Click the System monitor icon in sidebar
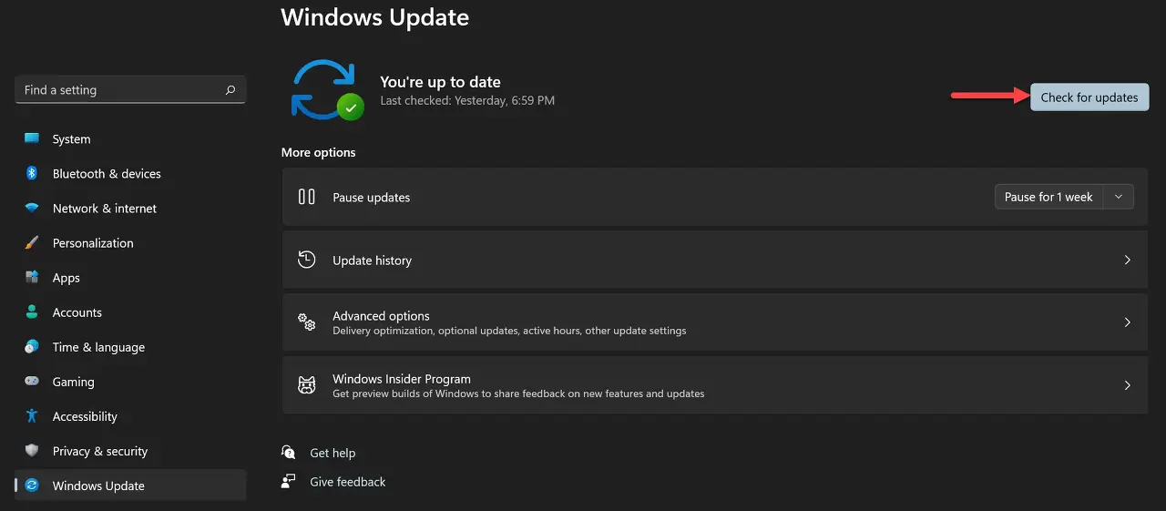The height and width of the screenshot is (511, 1166). [32, 138]
